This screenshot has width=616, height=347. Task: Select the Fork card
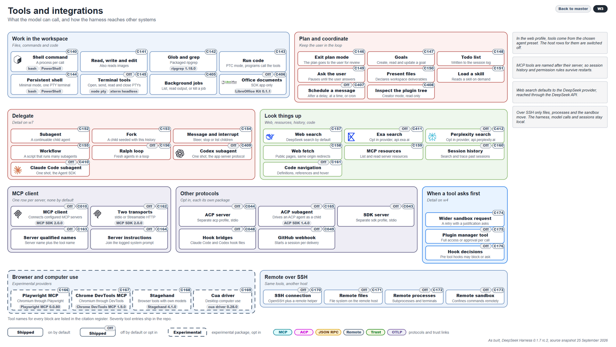click(x=131, y=136)
